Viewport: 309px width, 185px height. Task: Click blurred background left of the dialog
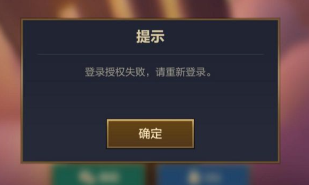coord(10,92)
